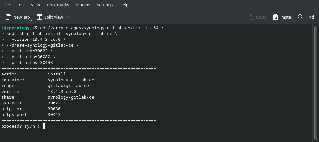Open the Settings menu
The image size is (319, 142).
(x=105, y=5)
